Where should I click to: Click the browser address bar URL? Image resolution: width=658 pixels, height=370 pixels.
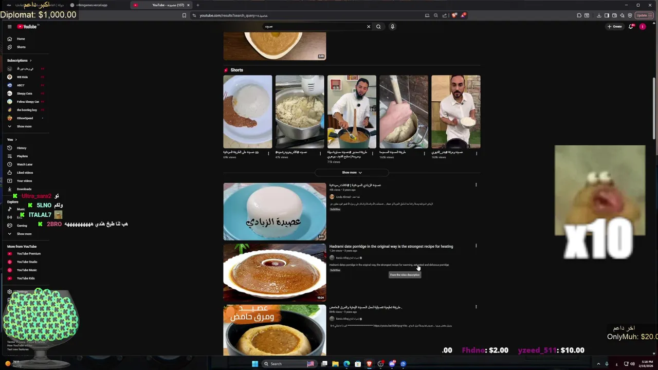point(233,15)
